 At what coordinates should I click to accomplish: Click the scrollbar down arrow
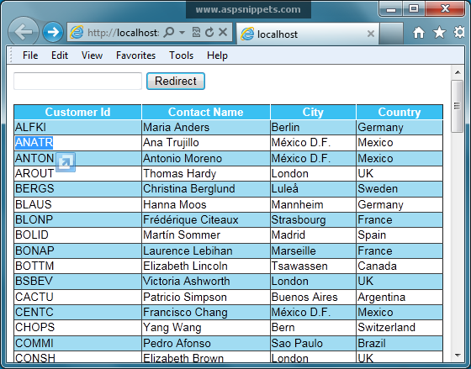(x=458, y=356)
